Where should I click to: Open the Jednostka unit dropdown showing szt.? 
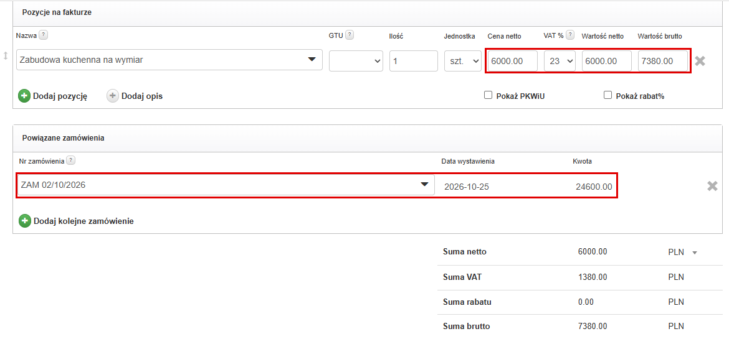point(463,61)
